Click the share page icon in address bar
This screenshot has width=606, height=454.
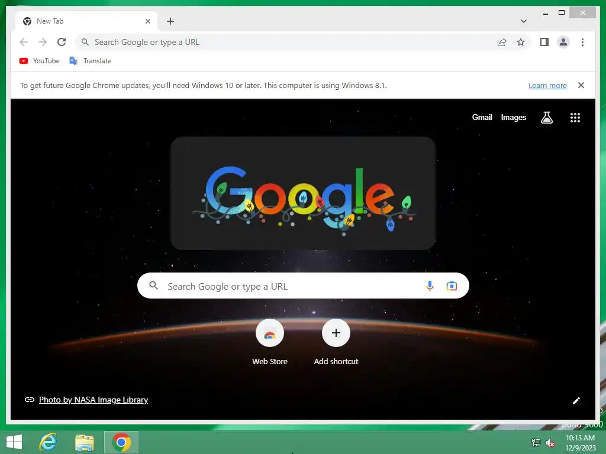[502, 42]
